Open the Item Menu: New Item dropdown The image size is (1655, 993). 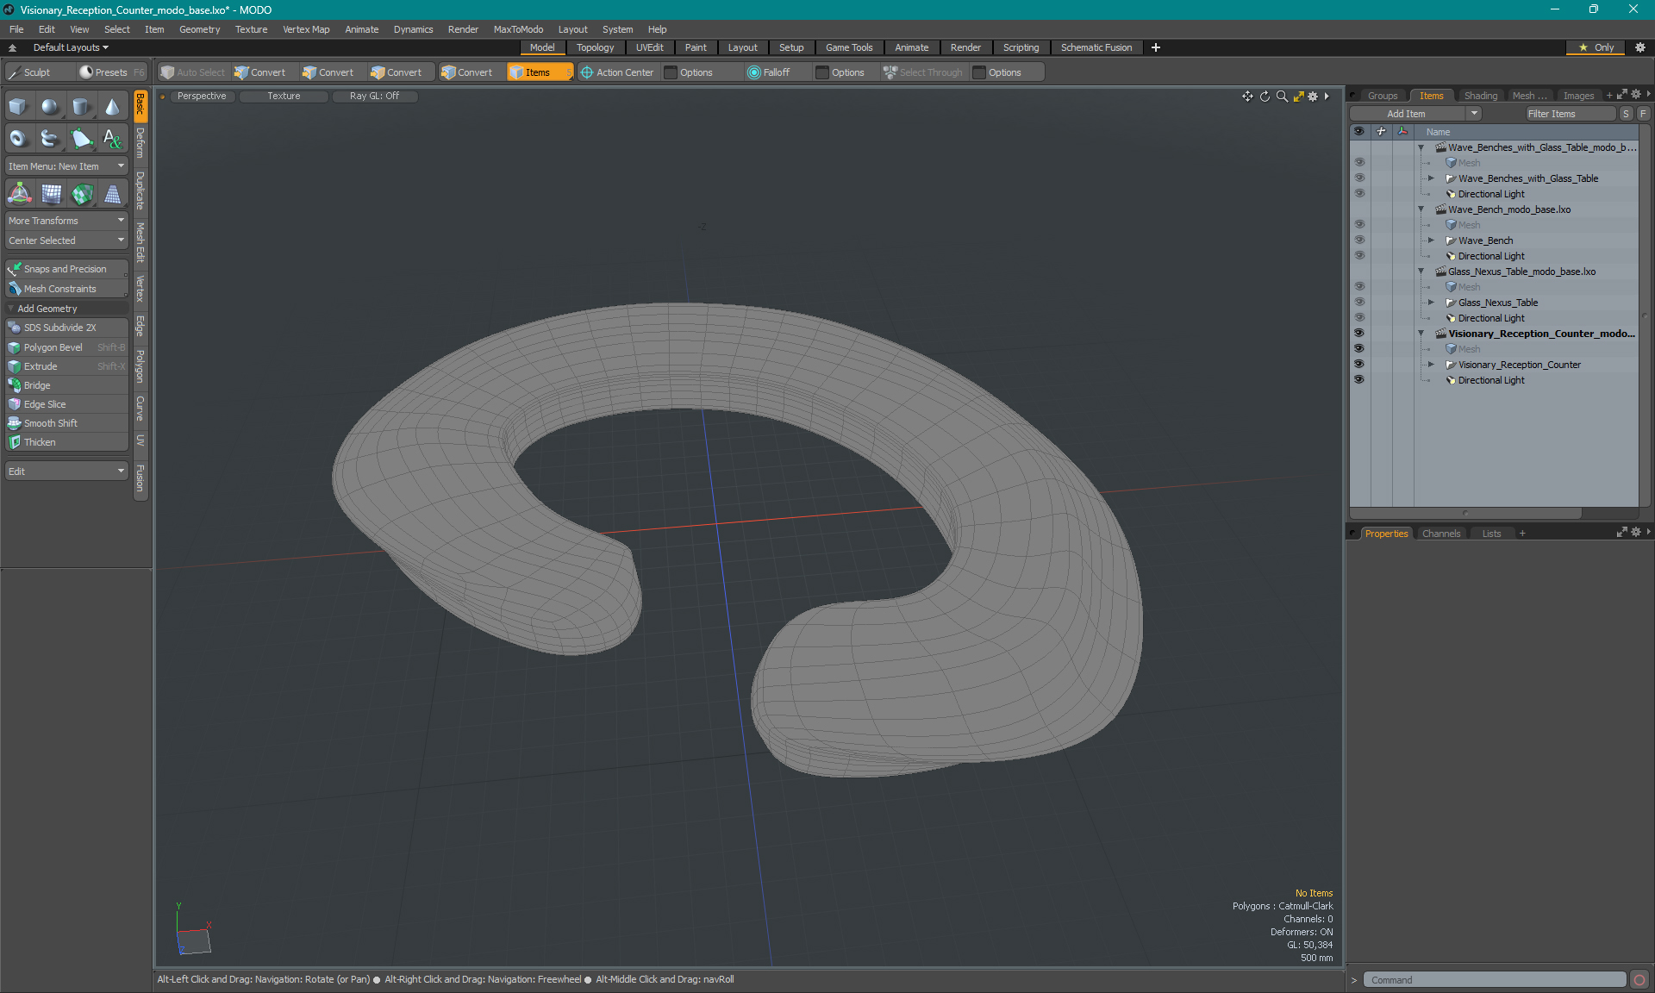66,166
